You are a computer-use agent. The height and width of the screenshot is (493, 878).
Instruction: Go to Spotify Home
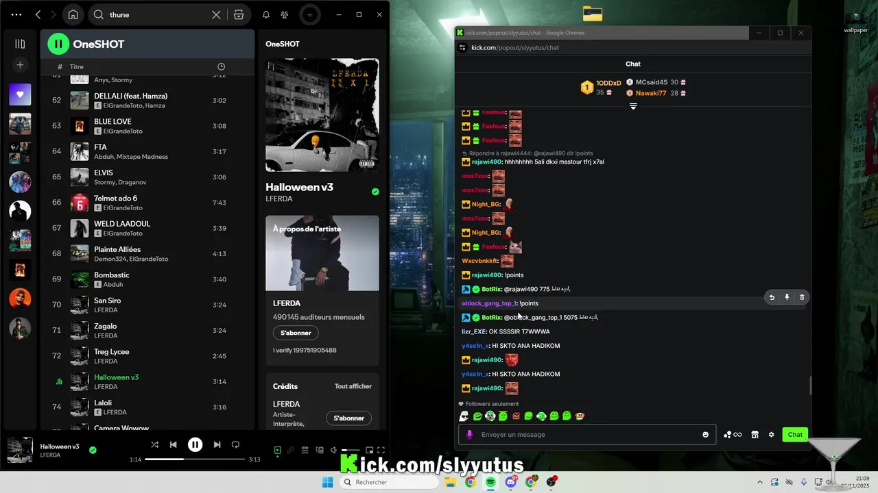pos(73,14)
